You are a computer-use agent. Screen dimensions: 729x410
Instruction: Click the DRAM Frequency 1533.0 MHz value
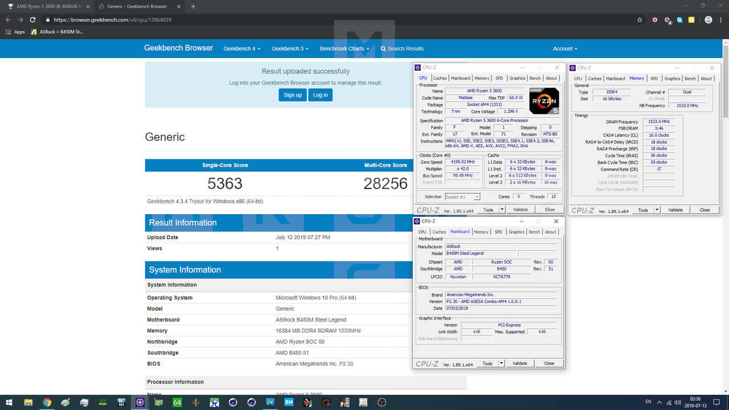click(658, 122)
